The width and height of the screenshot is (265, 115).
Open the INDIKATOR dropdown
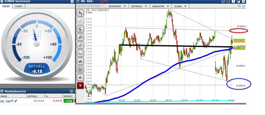tap(160, 6)
